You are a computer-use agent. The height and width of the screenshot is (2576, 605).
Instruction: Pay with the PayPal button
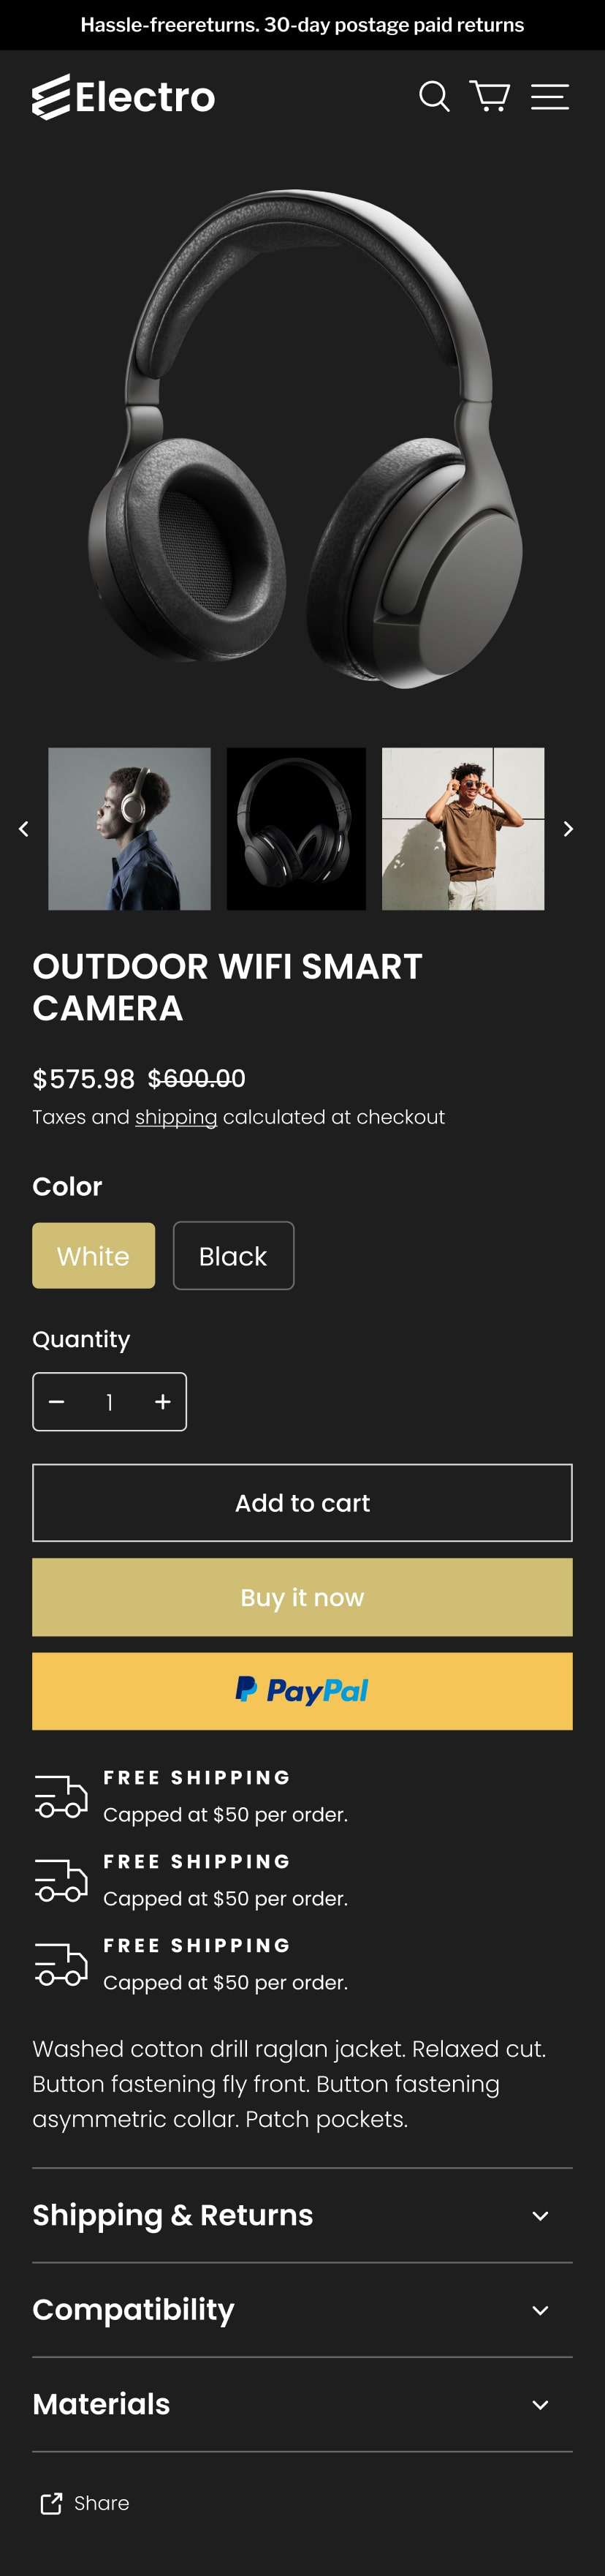coord(302,1691)
